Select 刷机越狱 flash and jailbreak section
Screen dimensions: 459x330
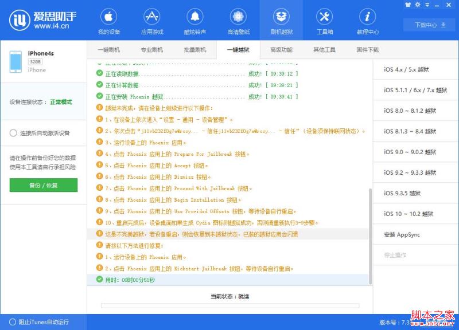pyautogui.click(x=281, y=21)
